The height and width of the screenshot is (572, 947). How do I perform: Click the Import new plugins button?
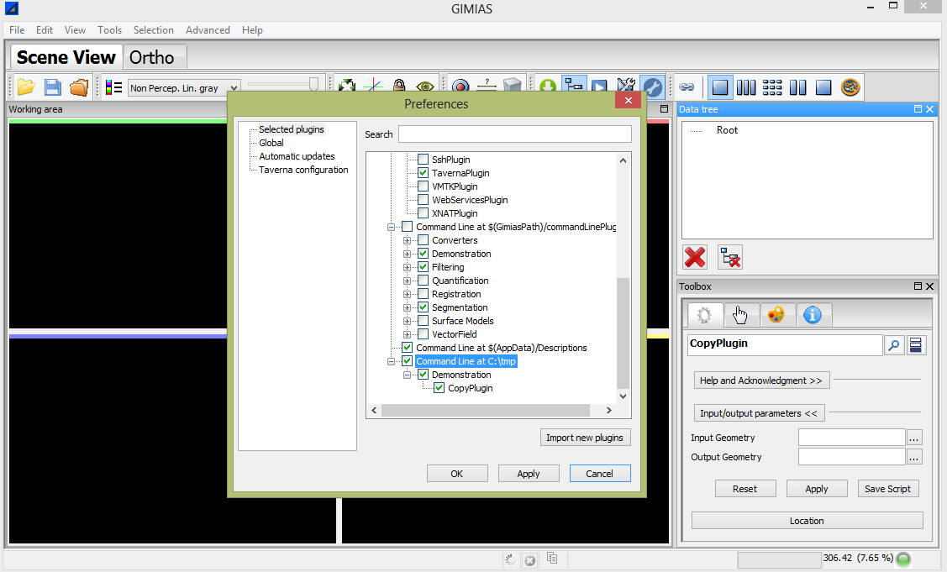click(585, 438)
